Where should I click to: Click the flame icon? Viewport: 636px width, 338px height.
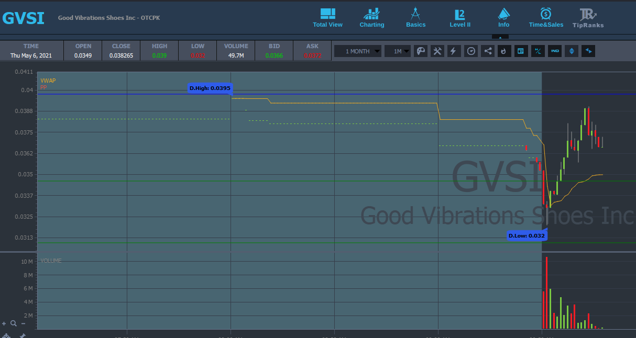(x=504, y=51)
